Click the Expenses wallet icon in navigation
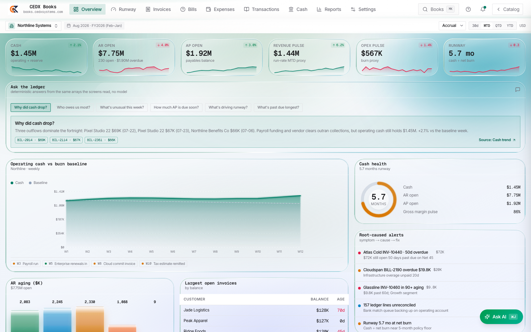Viewport: 531px width, 332px height. tap(208, 9)
